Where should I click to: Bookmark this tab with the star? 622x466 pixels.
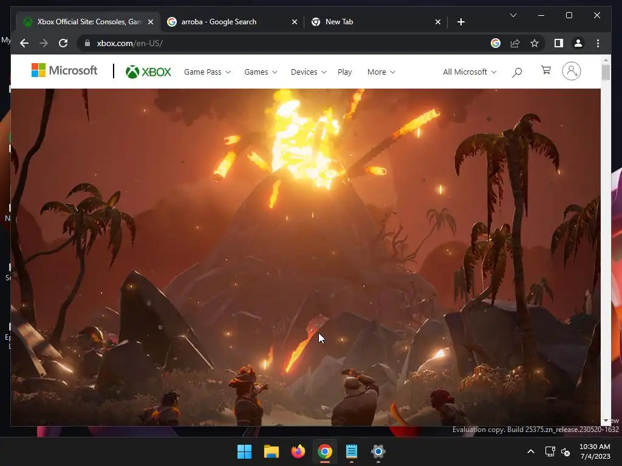click(535, 43)
